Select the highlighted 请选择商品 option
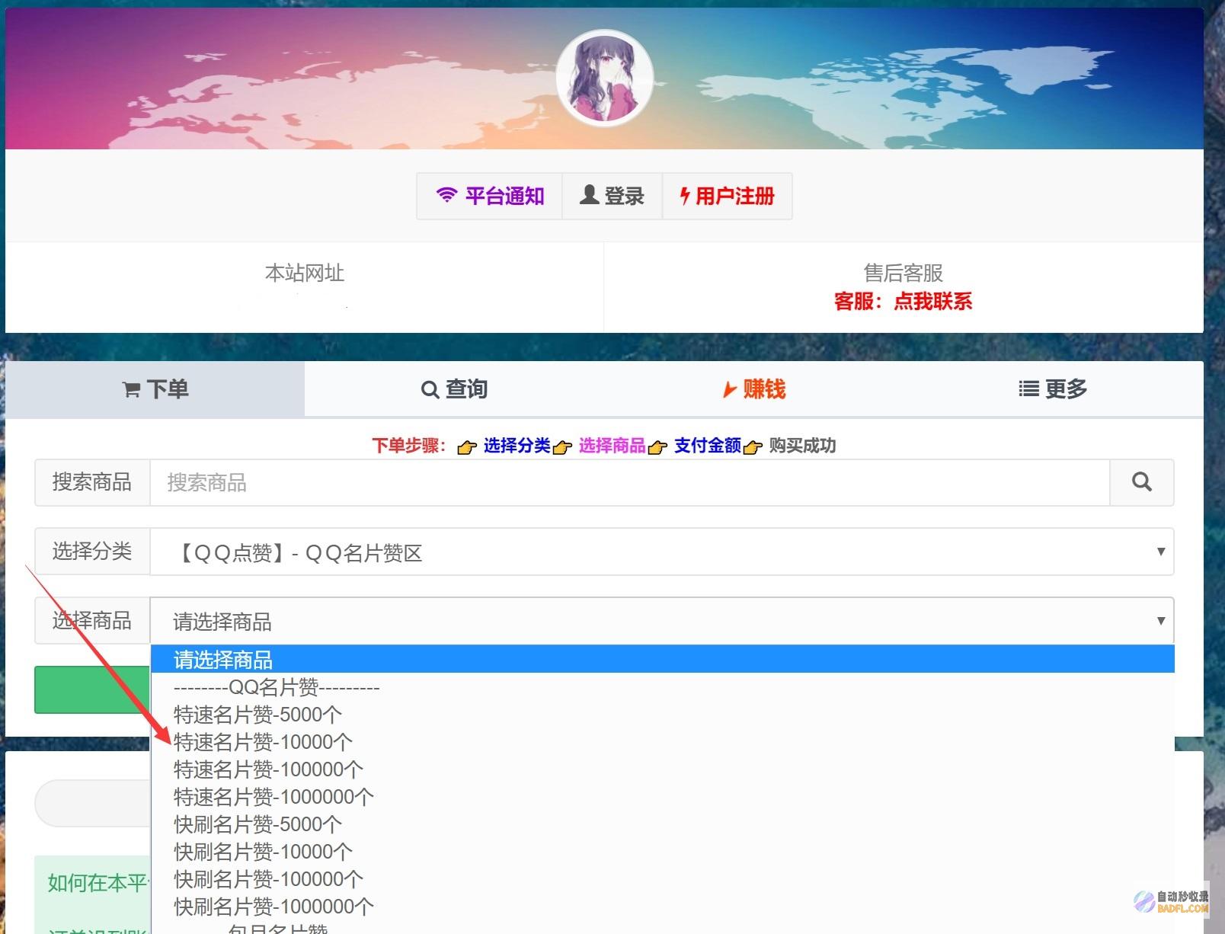 tap(662, 659)
